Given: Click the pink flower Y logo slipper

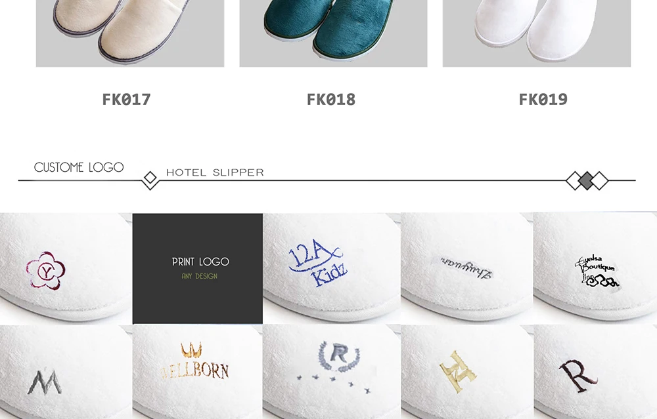Looking at the screenshot, I should (66, 268).
